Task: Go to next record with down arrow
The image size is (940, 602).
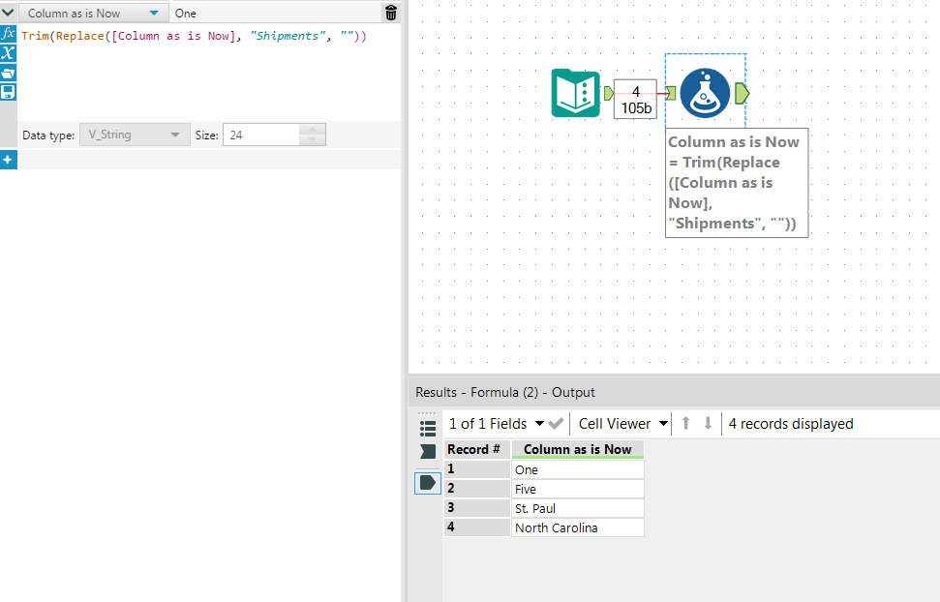Action: 708,424
